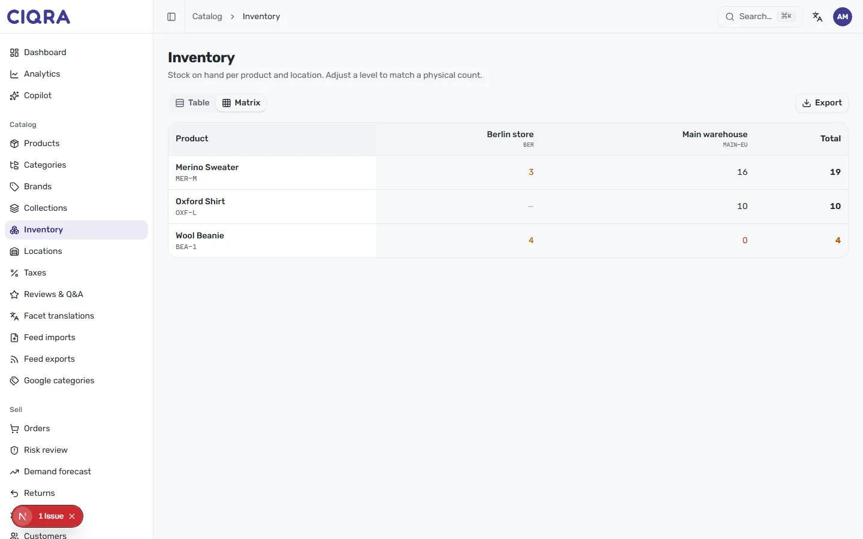This screenshot has height=539, width=863.
Task: Select the Oxford Shirt product name
Action: click(x=200, y=202)
